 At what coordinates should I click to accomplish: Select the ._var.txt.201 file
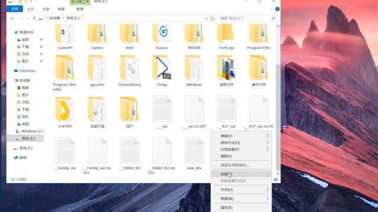tap(194, 112)
